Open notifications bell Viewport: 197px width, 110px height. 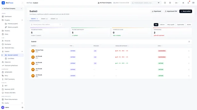point(188,3)
